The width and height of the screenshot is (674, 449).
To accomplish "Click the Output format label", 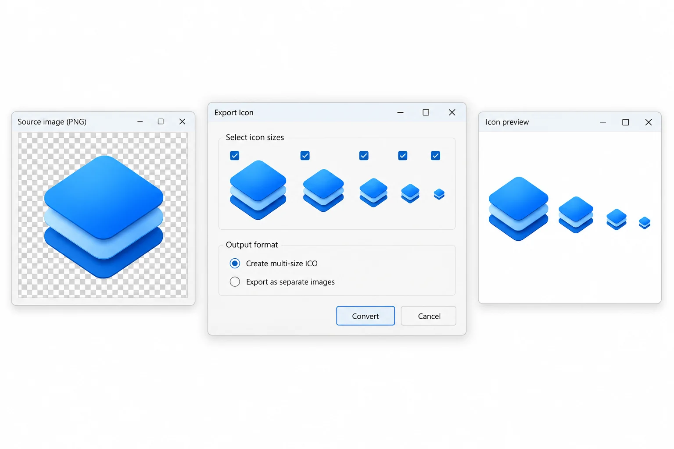I will 252,245.
